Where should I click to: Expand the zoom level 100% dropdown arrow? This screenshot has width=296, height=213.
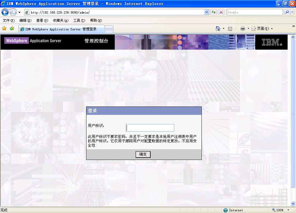click(288, 210)
